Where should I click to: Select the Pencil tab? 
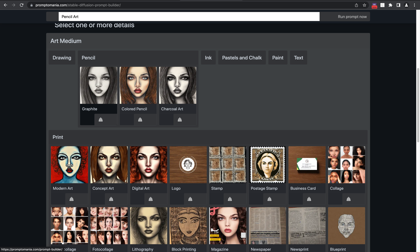(88, 58)
